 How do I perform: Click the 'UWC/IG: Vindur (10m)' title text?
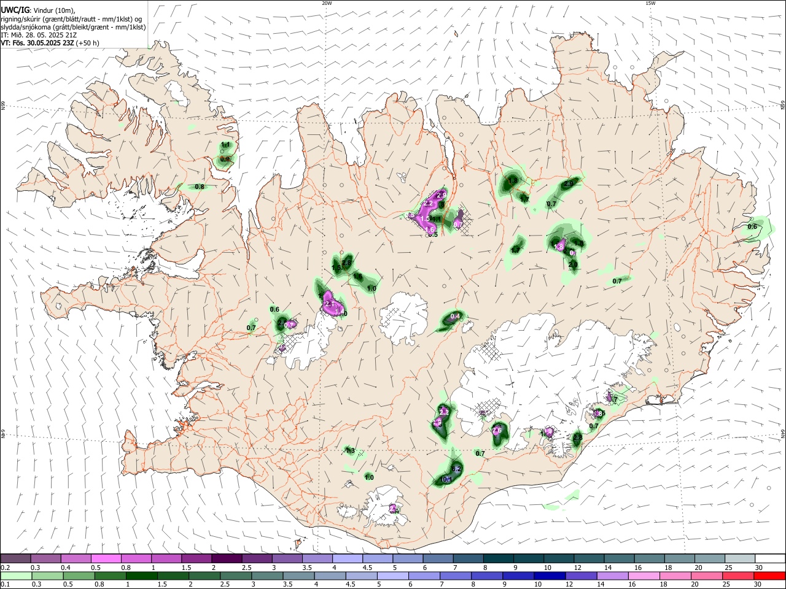coord(38,10)
